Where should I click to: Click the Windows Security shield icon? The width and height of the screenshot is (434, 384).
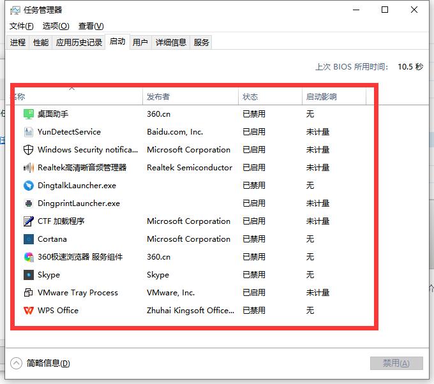point(28,150)
